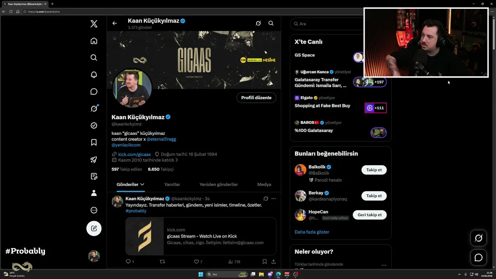Click Profili düzenle button
The image size is (496, 279).
pos(256,98)
